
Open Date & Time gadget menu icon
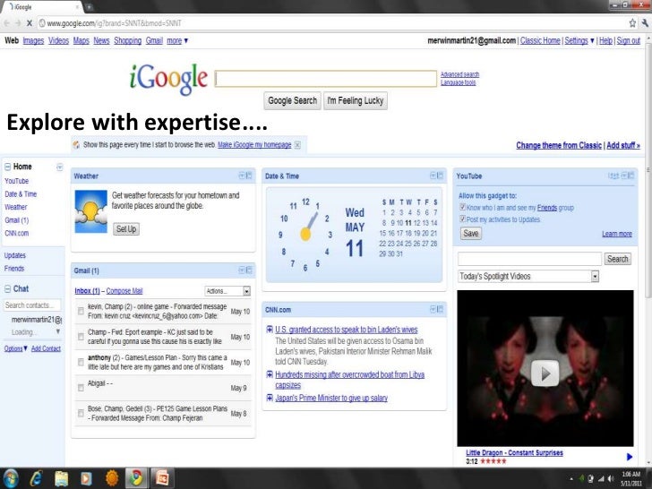point(433,176)
